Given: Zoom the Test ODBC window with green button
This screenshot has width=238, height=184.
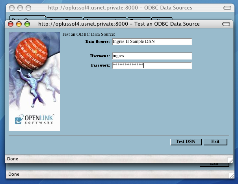Looking at the screenshot, I should [x=27, y=24].
